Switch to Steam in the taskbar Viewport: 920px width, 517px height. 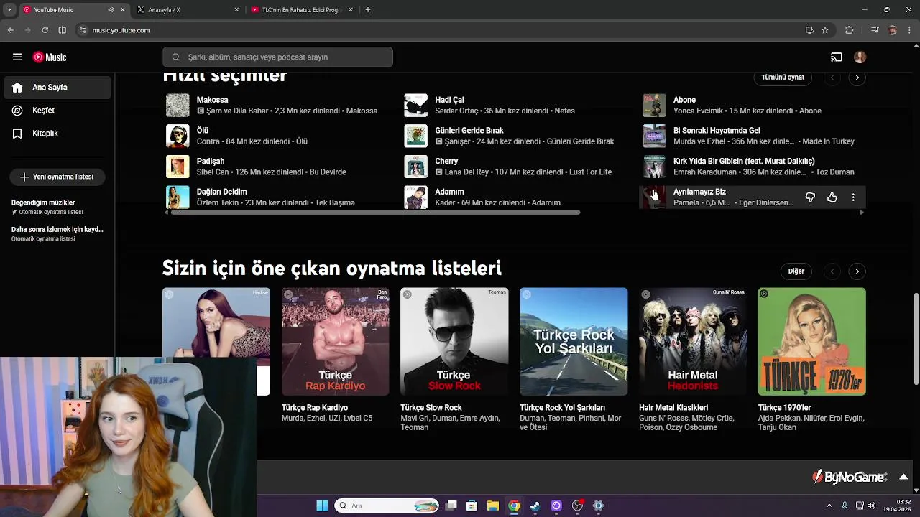click(x=535, y=506)
